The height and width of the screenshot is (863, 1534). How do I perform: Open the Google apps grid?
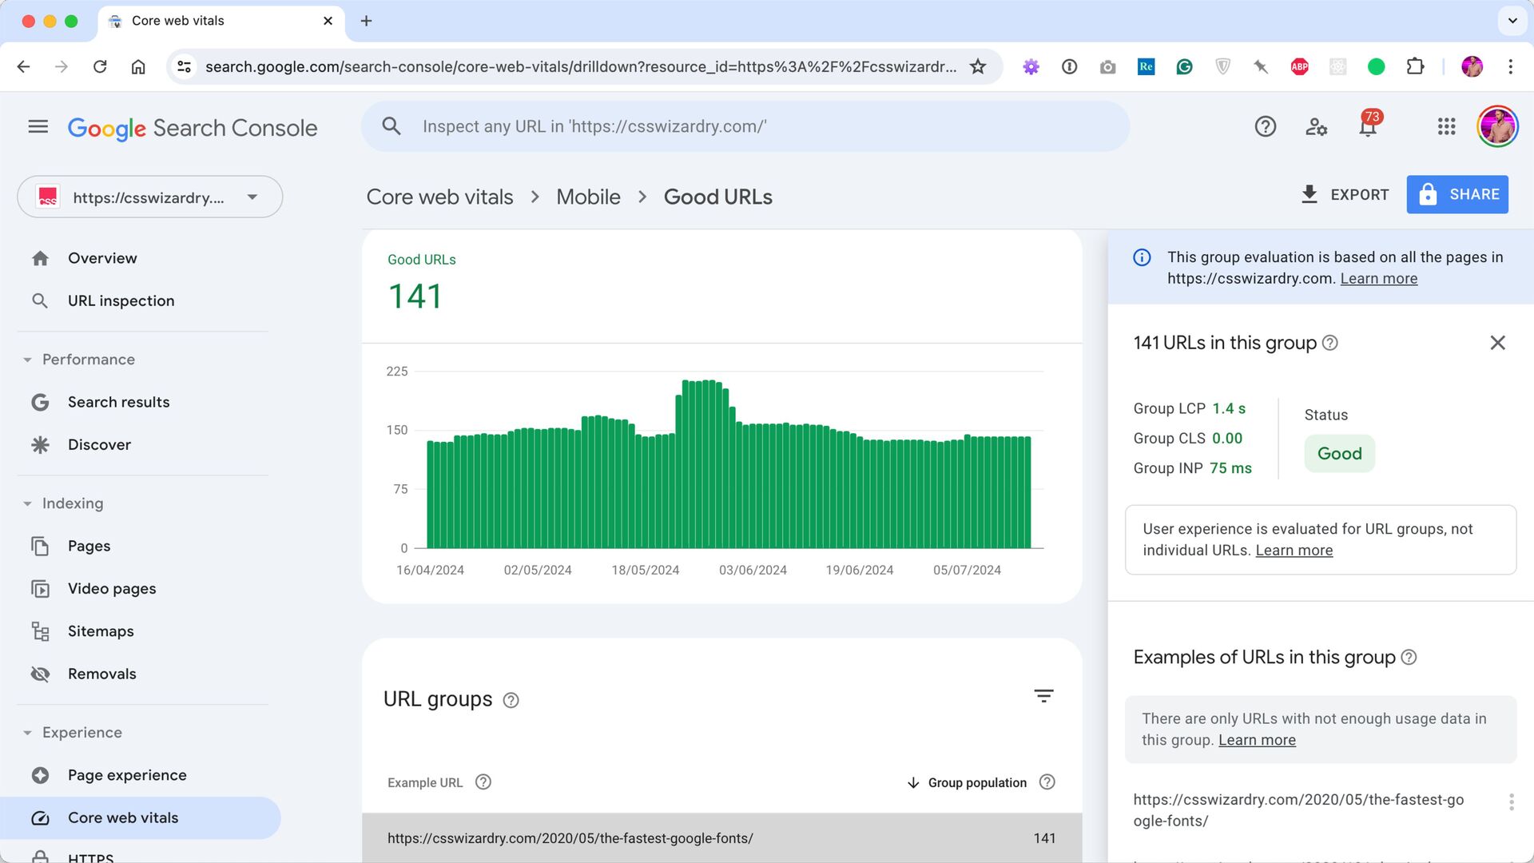(x=1446, y=127)
